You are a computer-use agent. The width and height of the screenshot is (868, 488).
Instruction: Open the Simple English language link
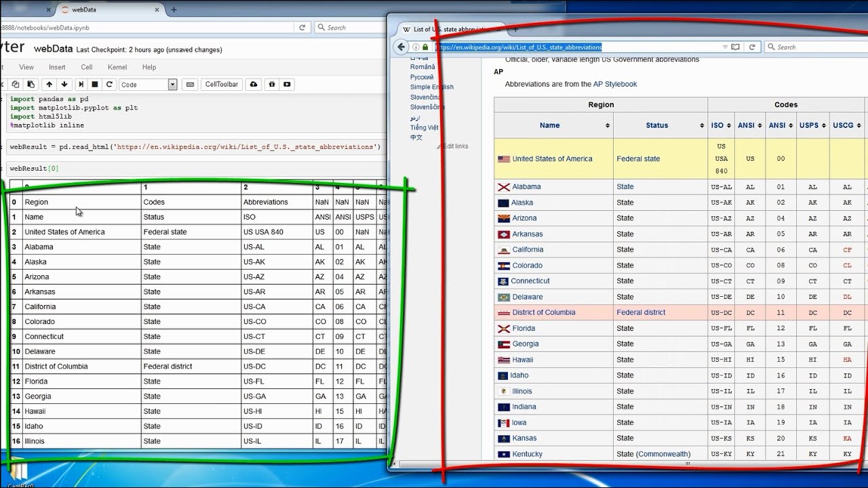click(x=432, y=87)
